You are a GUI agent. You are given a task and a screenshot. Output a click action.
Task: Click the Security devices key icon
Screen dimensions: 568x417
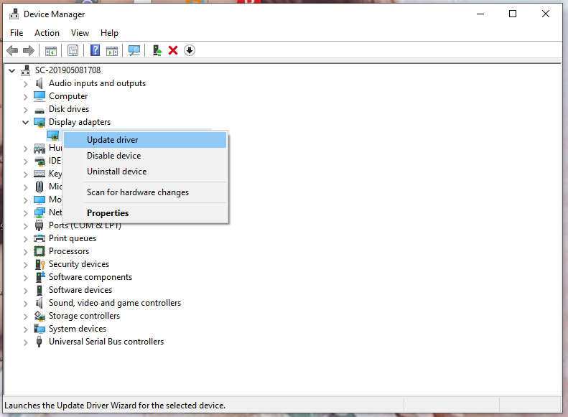(x=39, y=264)
